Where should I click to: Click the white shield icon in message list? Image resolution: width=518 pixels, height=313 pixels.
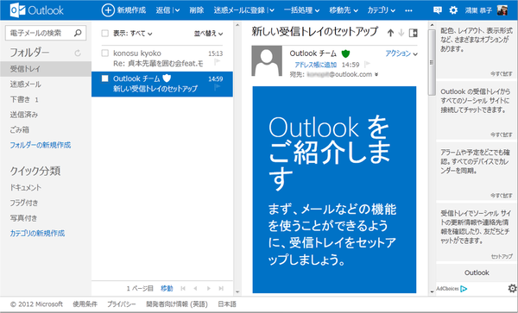pos(167,78)
